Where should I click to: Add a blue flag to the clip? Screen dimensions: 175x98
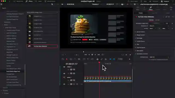click(110, 59)
